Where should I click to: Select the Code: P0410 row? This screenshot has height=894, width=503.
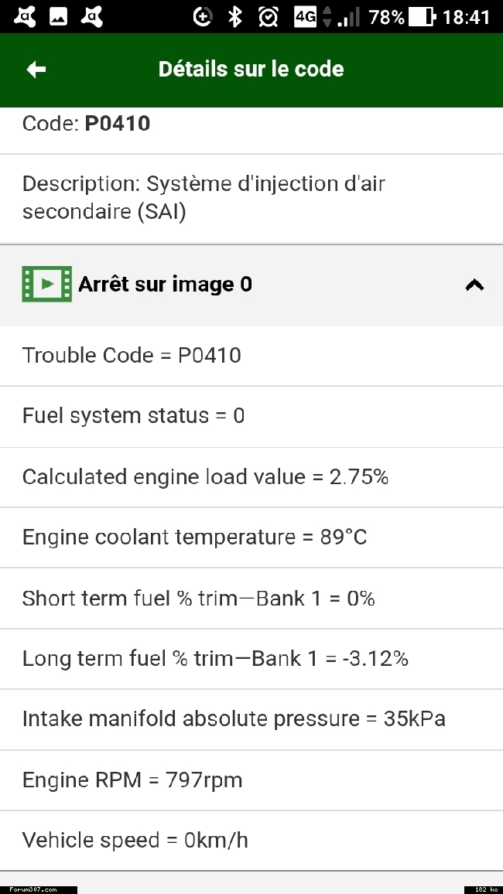(251, 130)
